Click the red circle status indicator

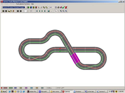pyautogui.click(x=1, y=88)
